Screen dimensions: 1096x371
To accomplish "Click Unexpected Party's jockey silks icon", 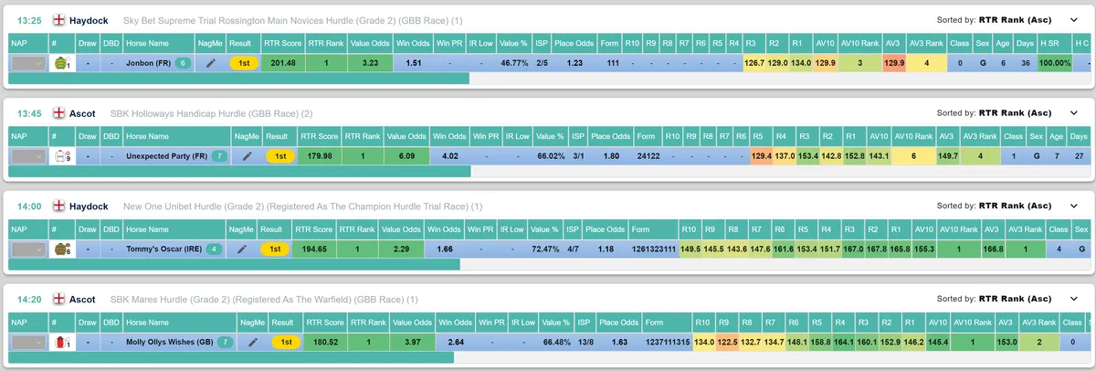I will (x=63, y=156).
